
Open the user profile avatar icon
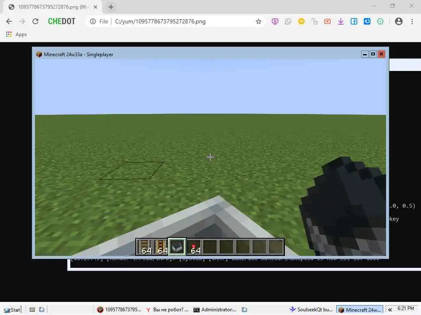(x=399, y=21)
